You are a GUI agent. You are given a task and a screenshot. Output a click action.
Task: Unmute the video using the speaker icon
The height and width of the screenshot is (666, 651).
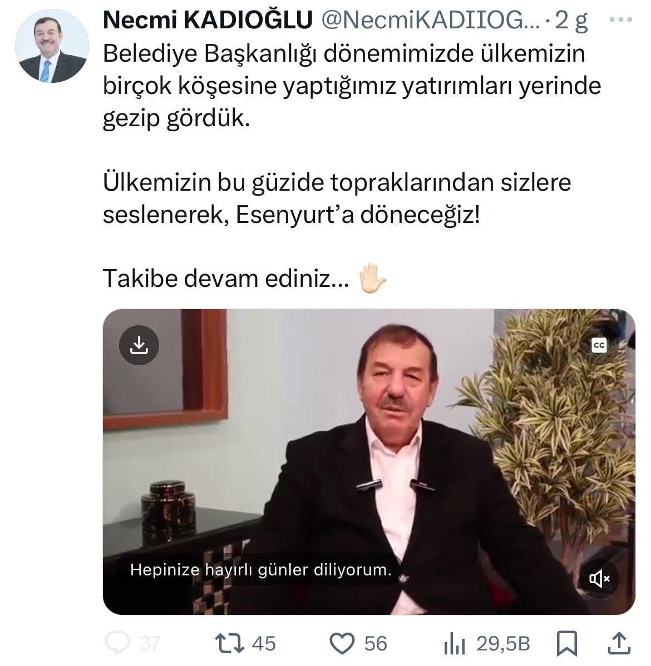(x=599, y=578)
